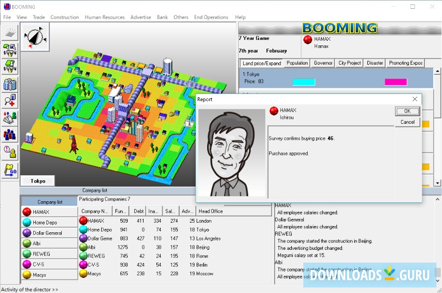Select HAMAX in the company list sidebar
The image size is (442, 293).
click(50, 212)
